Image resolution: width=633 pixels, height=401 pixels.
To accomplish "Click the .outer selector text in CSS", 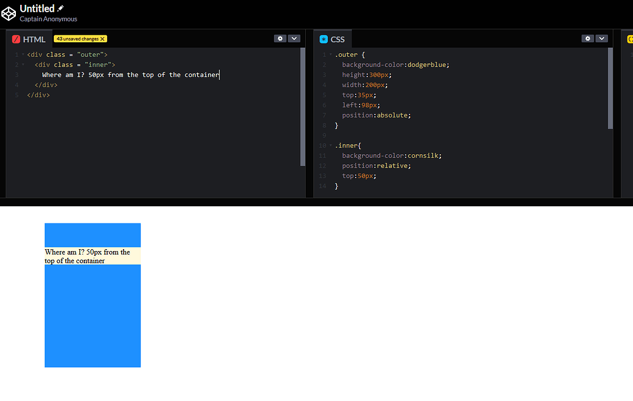I will tap(346, 54).
